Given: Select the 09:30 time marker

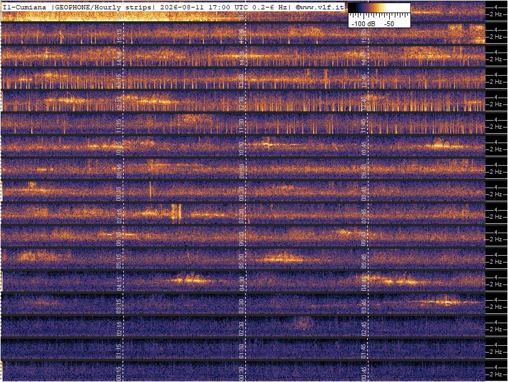Looking at the screenshot, I should pos(241,171).
